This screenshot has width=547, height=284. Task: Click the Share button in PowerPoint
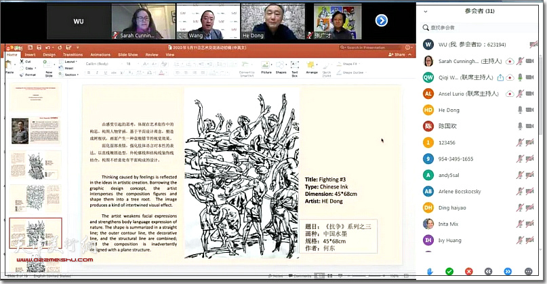397,55
